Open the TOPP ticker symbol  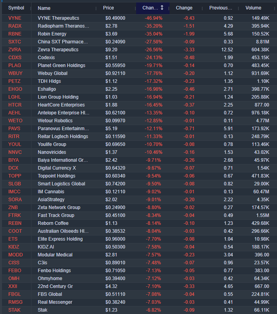click(15, 176)
